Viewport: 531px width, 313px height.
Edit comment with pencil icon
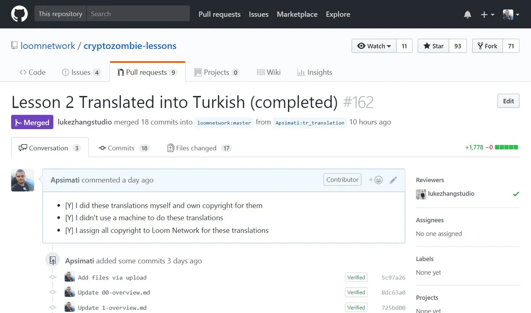point(393,180)
